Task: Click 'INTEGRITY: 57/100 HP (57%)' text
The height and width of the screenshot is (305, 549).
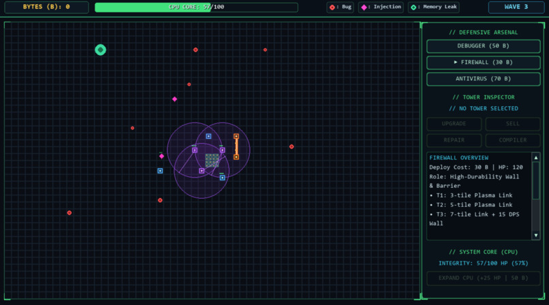Action: [x=483, y=263]
